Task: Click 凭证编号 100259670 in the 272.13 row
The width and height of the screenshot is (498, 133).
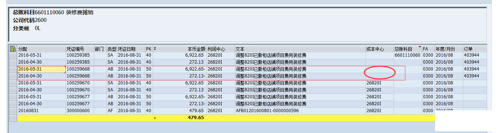Action: (x=78, y=90)
